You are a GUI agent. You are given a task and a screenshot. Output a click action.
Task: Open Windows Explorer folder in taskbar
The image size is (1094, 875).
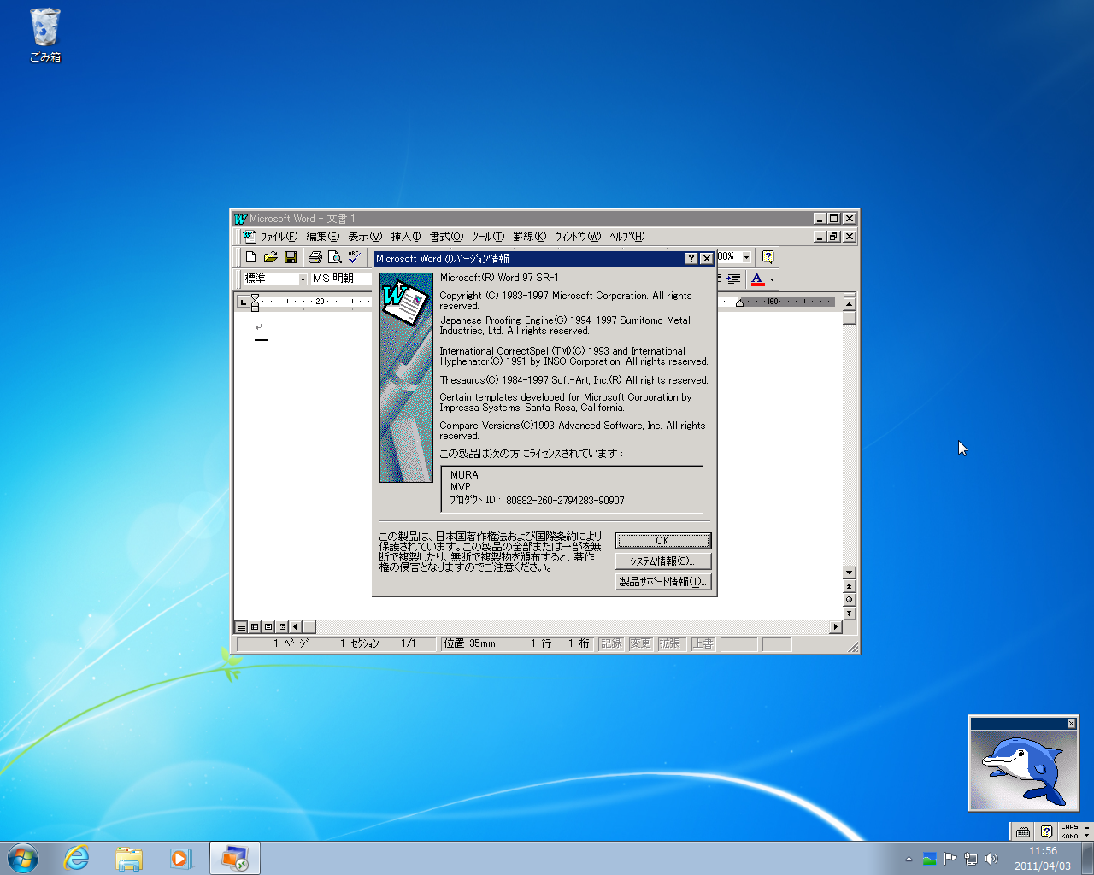click(129, 858)
